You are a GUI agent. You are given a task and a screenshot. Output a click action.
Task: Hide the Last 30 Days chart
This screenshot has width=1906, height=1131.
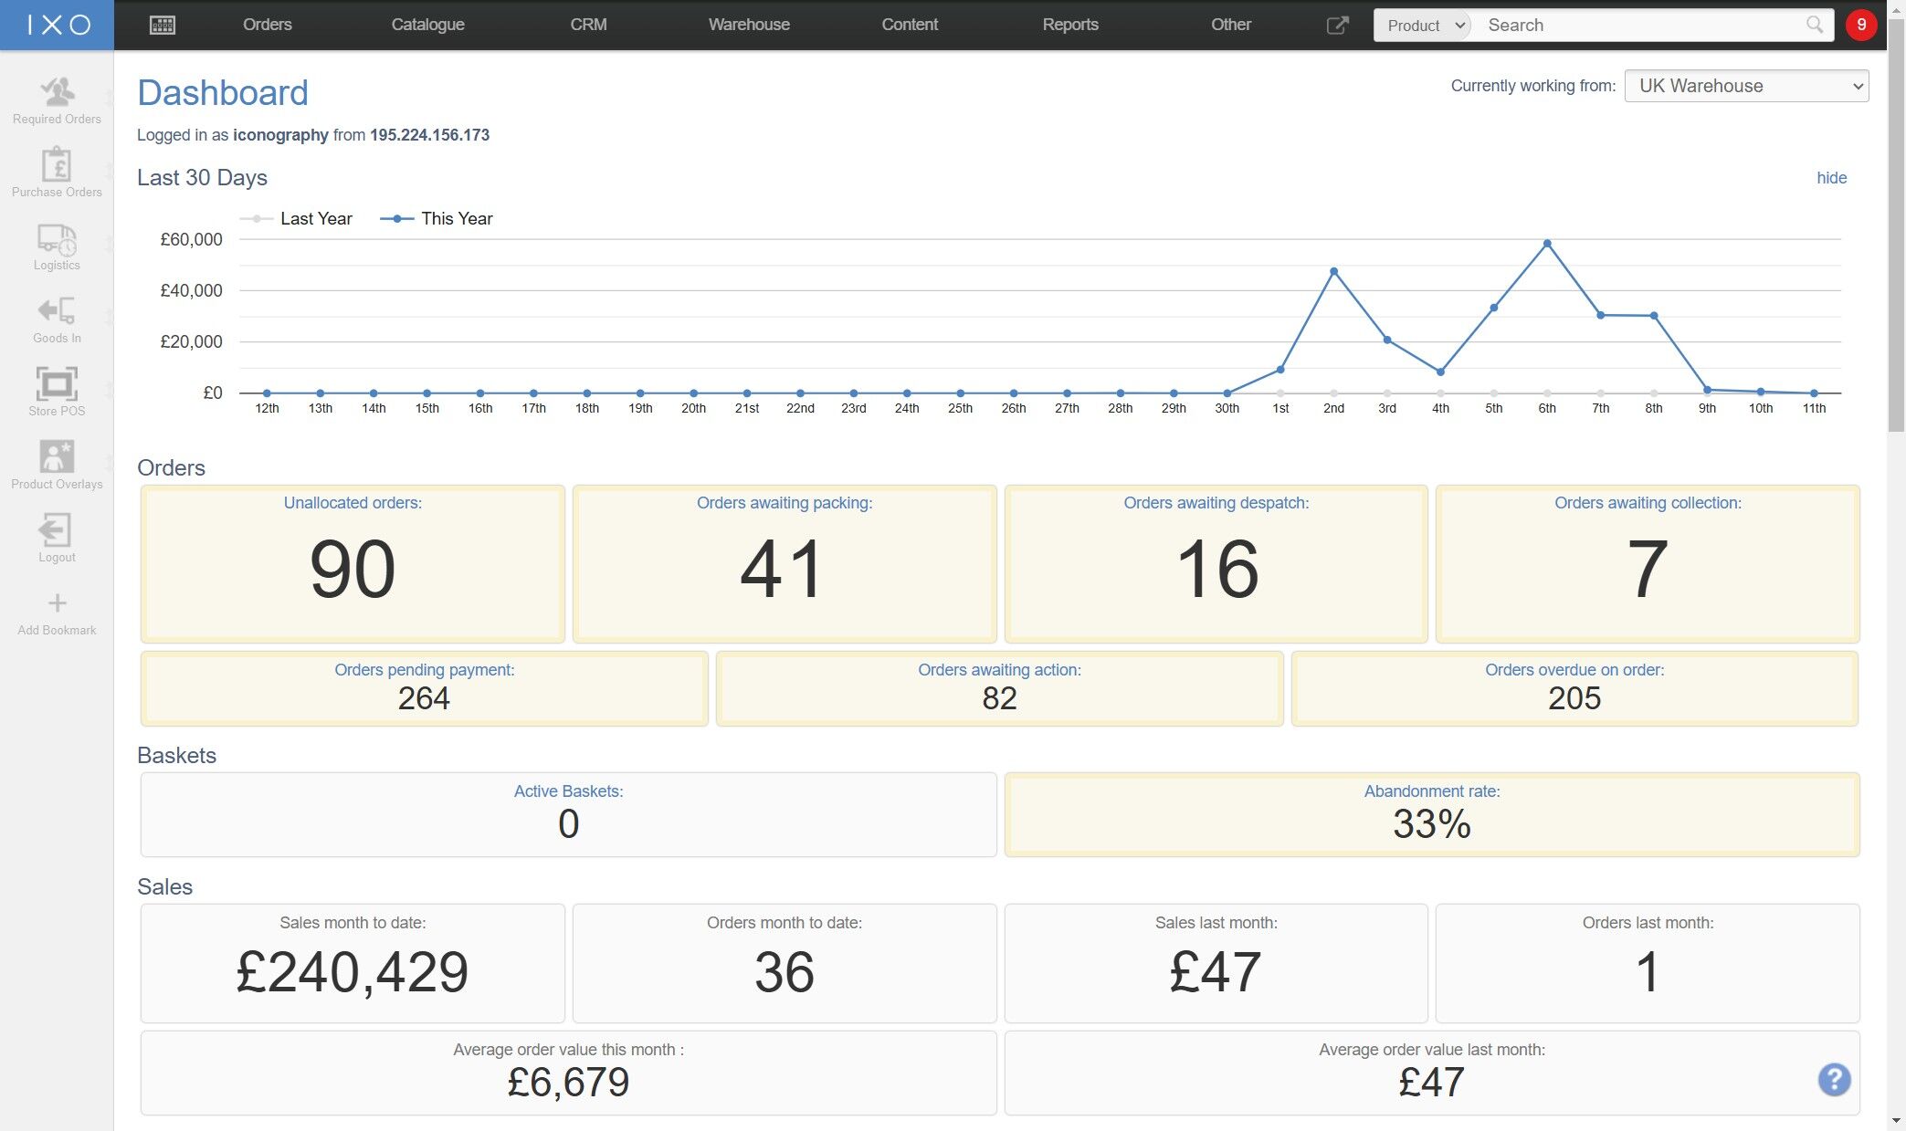pyautogui.click(x=1831, y=178)
